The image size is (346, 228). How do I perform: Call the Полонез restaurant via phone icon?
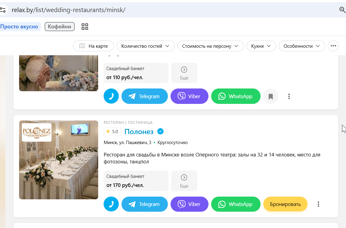(x=111, y=204)
